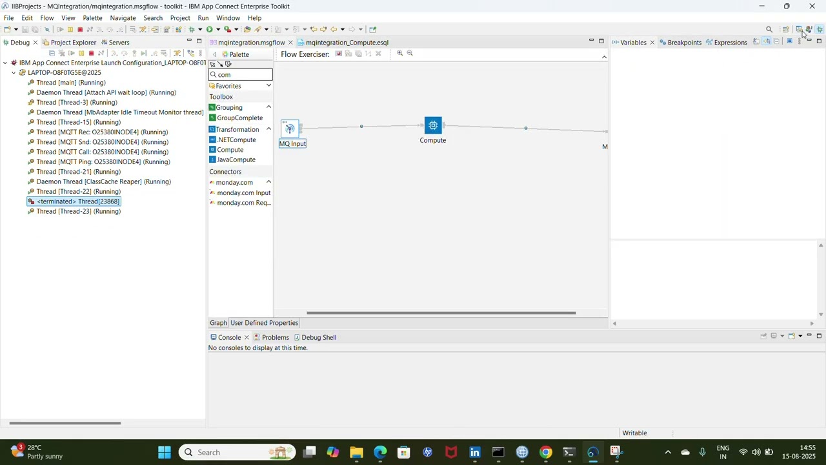
Task: Open the Debug Shell tab
Action: 315,337
